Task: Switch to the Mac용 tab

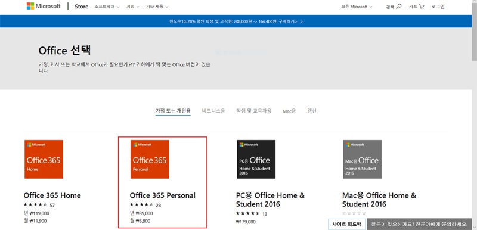Action: pos(289,111)
